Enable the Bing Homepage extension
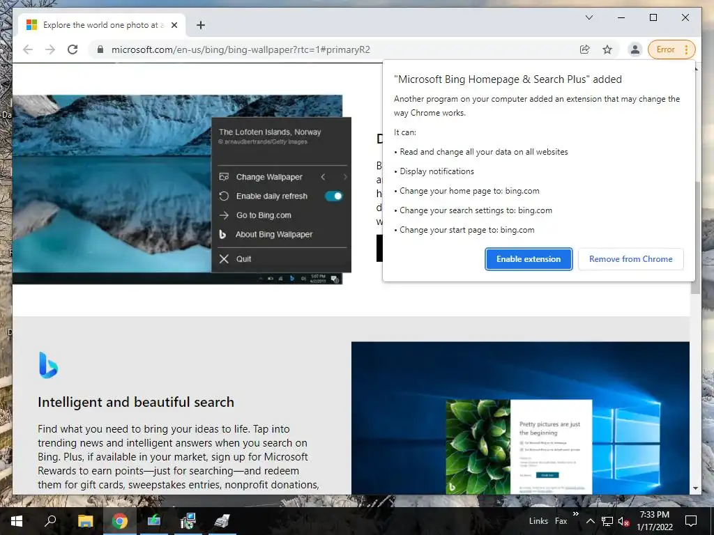Screen dimensions: 714x535 coord(529,259)
